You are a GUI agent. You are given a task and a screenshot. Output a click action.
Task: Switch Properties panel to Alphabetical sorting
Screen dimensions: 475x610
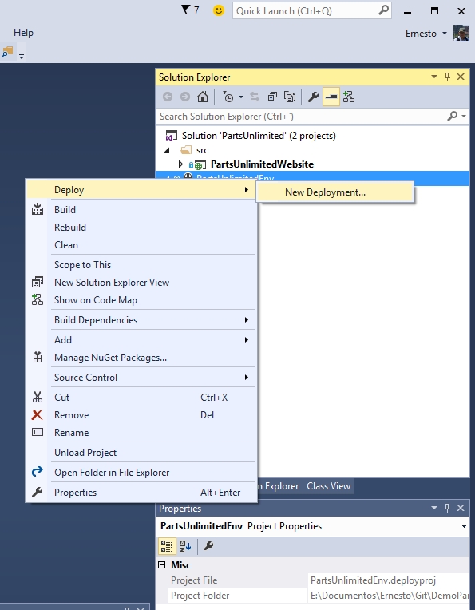(185, 546)
